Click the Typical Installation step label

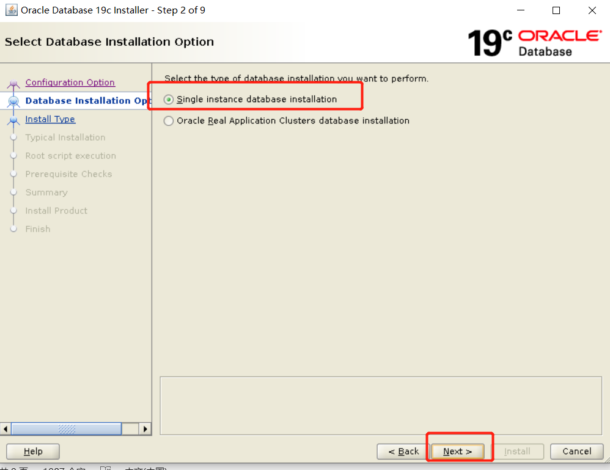(65, 138)
